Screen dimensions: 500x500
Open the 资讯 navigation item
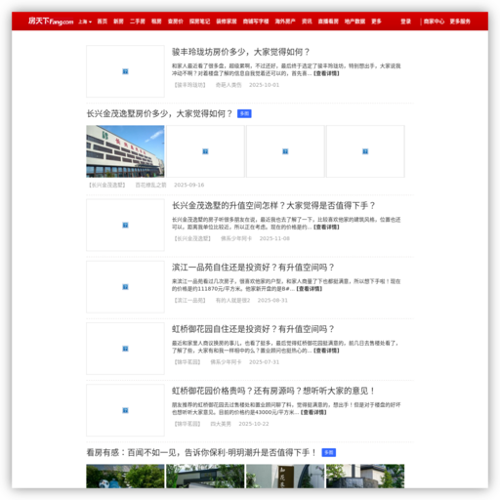(x=307, y=21)
